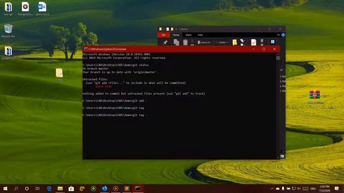Click OneDrive cloud tray icon
The height and width of the screenshot is (193, 344).
pyautogui.click(x=278, y=188)
